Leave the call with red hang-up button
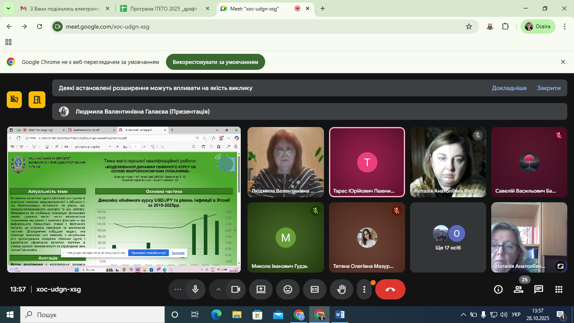574x323 pixels. (x=390, y=289)
